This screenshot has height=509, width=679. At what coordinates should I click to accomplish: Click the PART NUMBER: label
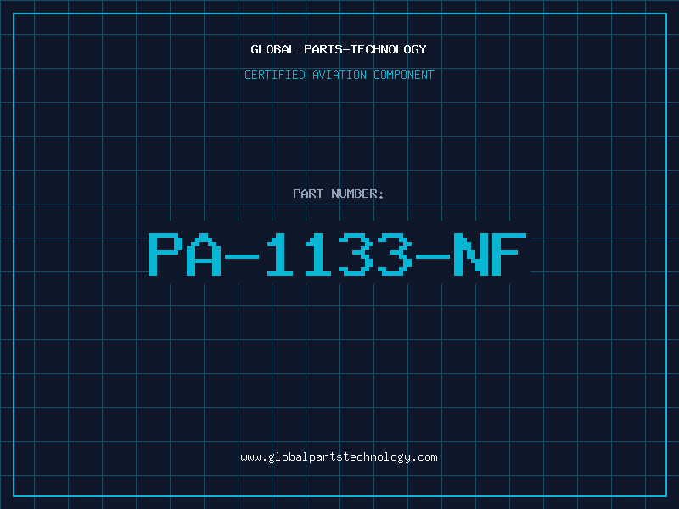click(339, 193)
